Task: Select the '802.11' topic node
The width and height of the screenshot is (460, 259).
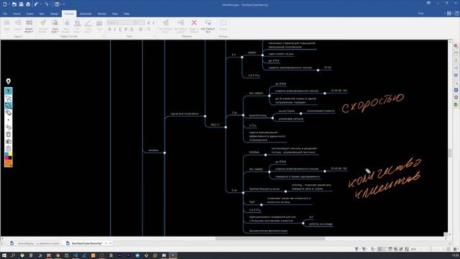Action: (216, 124)
